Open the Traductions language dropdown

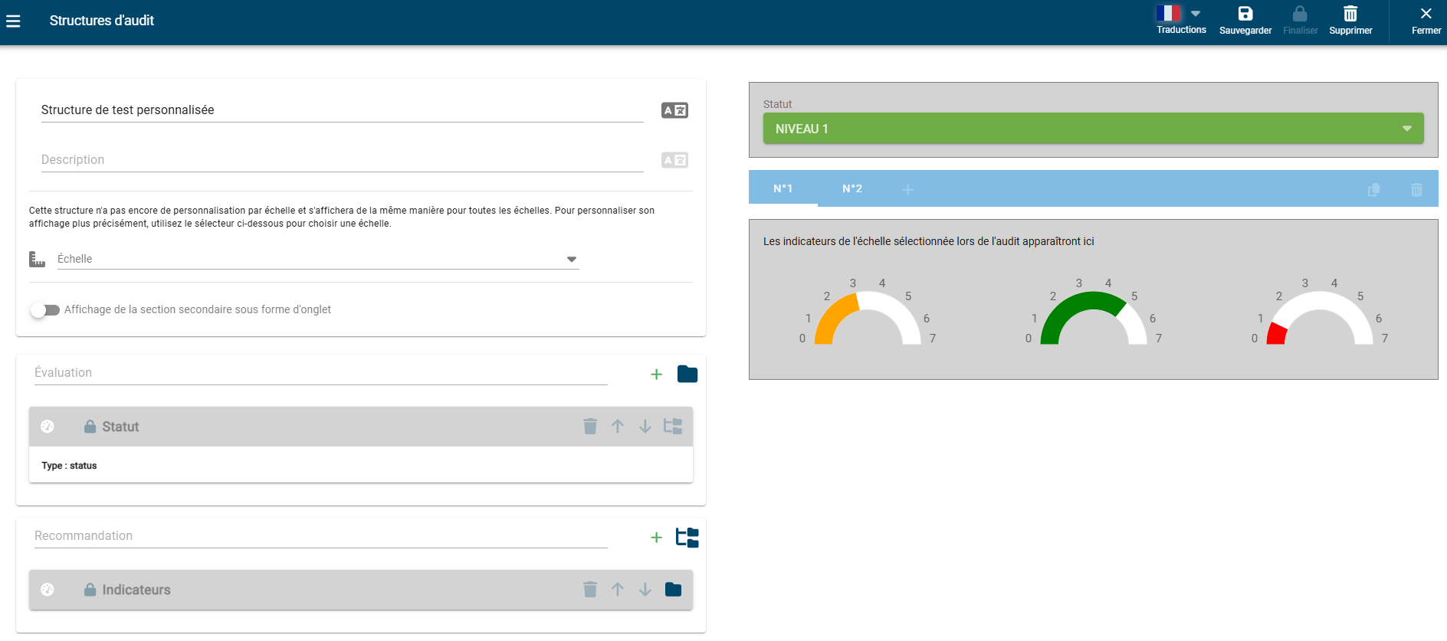tap(1180, 14)
